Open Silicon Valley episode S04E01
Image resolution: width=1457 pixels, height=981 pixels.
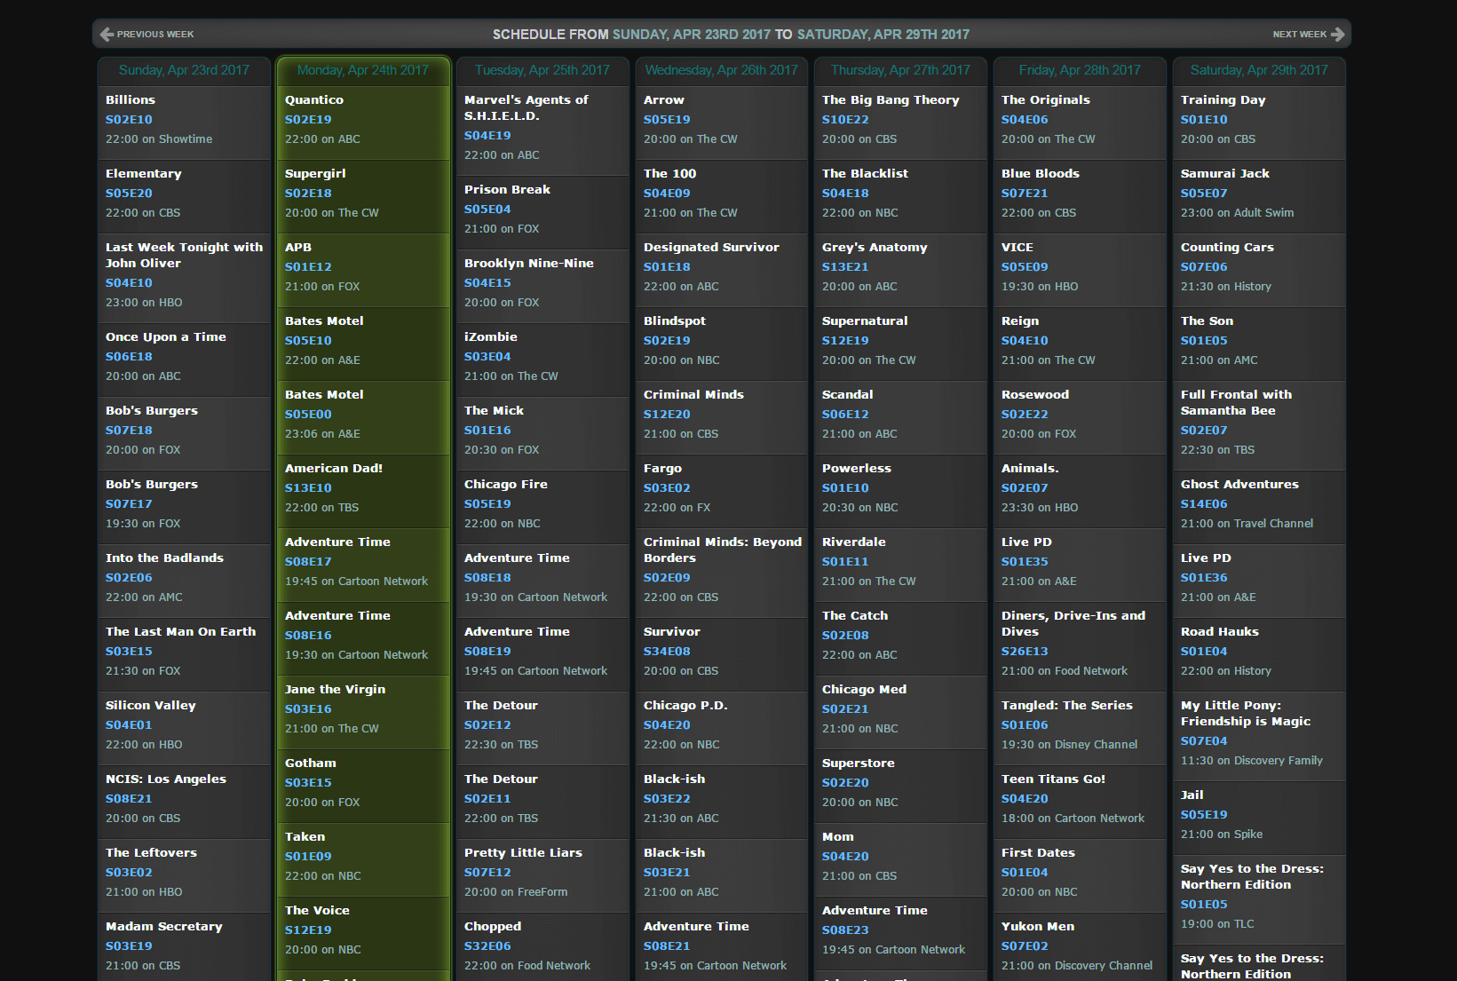tap(129, 725)
